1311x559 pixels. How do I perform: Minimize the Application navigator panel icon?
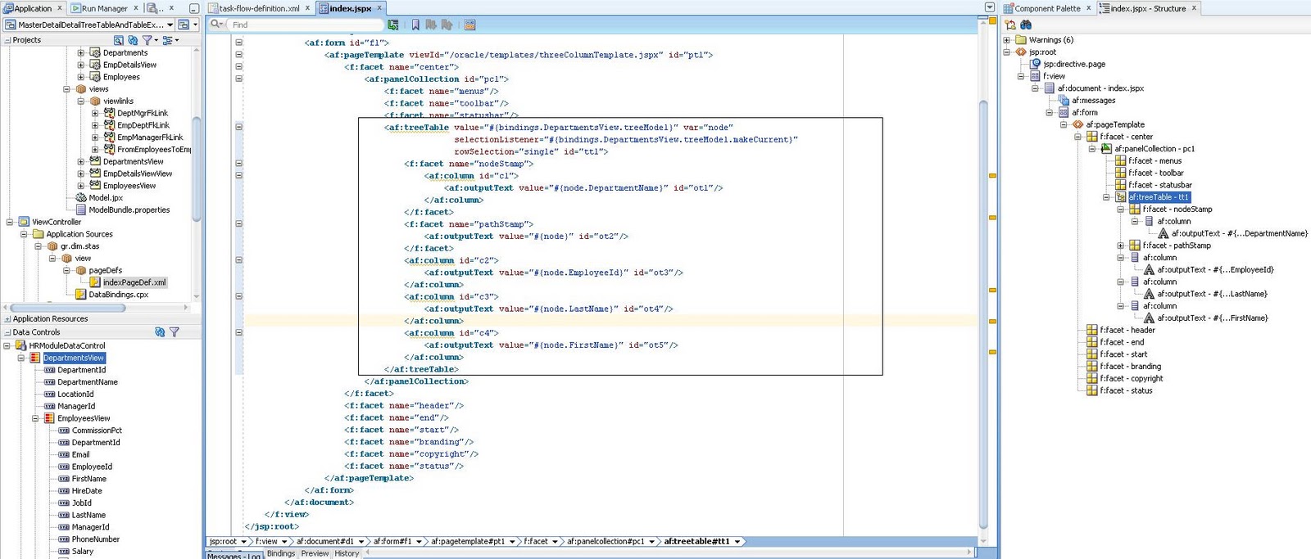pos(194,8)
